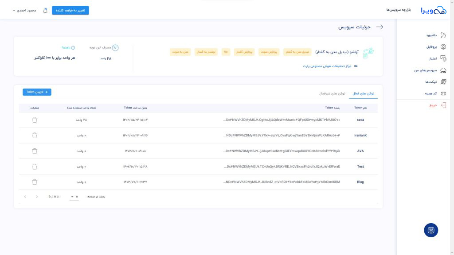
Task: Click the تغییر به فراهم کننده button
Action: point(70,11)
